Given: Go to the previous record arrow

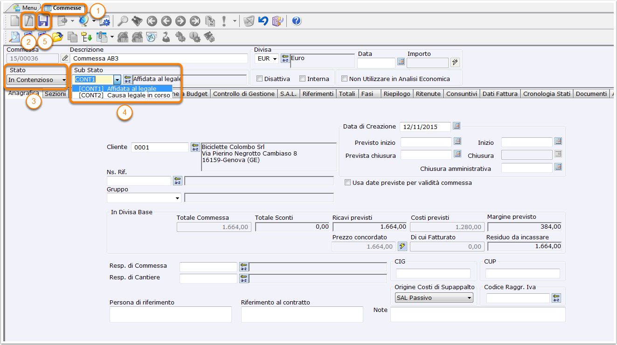Looking at the screenshot, I should [166, 21].
